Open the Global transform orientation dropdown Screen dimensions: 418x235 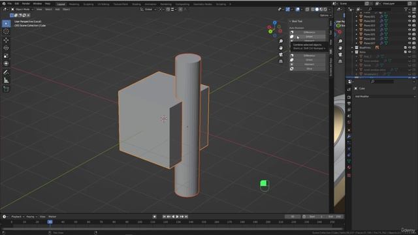click(148, 9)
